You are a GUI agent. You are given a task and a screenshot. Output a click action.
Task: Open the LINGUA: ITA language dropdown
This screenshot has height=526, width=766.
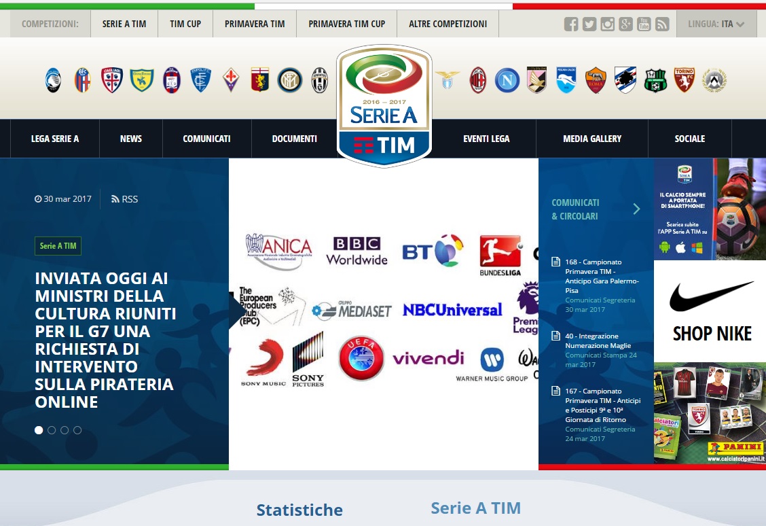(x=716, y=24)
